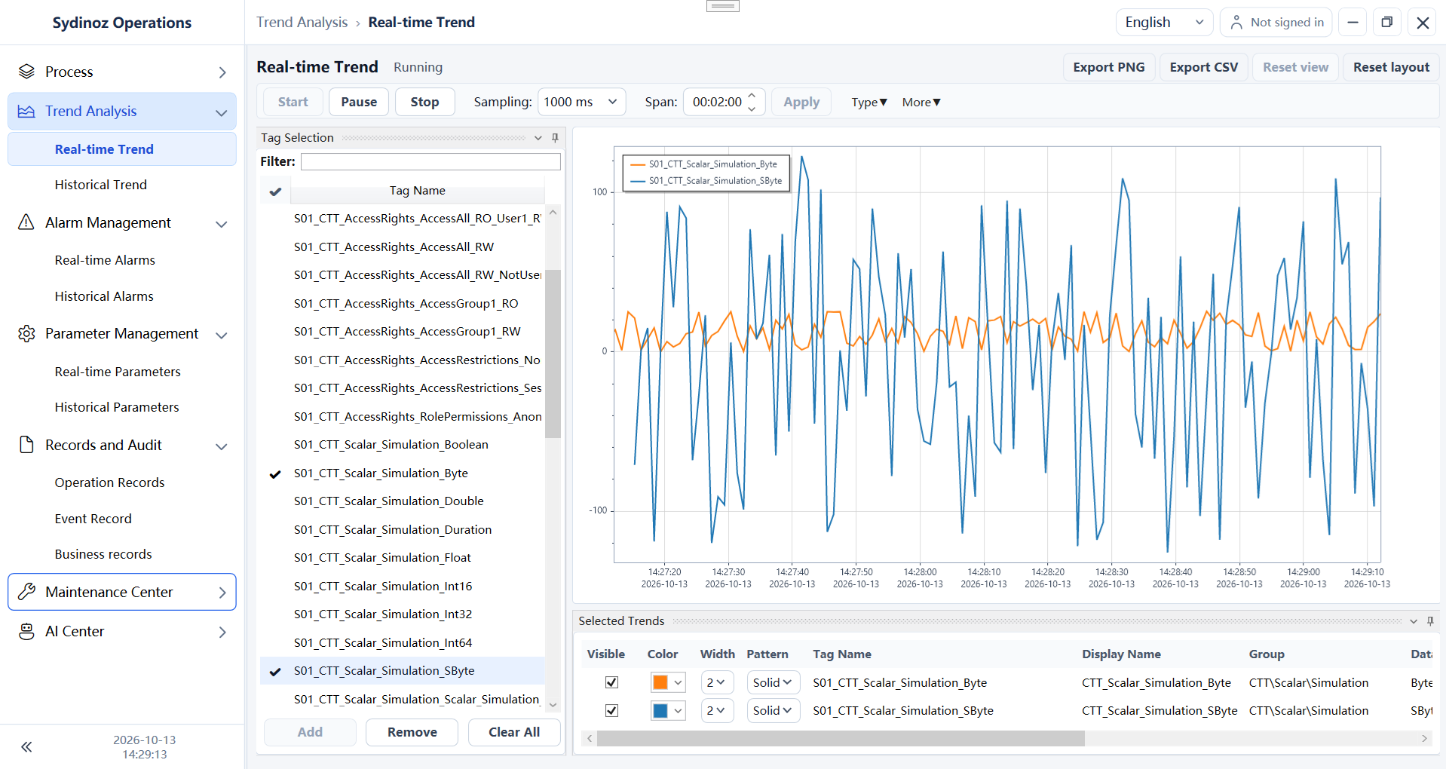Pause the real-time trend
The height and width of the screenshot is (769, 1446).
(x=359, y=102)
